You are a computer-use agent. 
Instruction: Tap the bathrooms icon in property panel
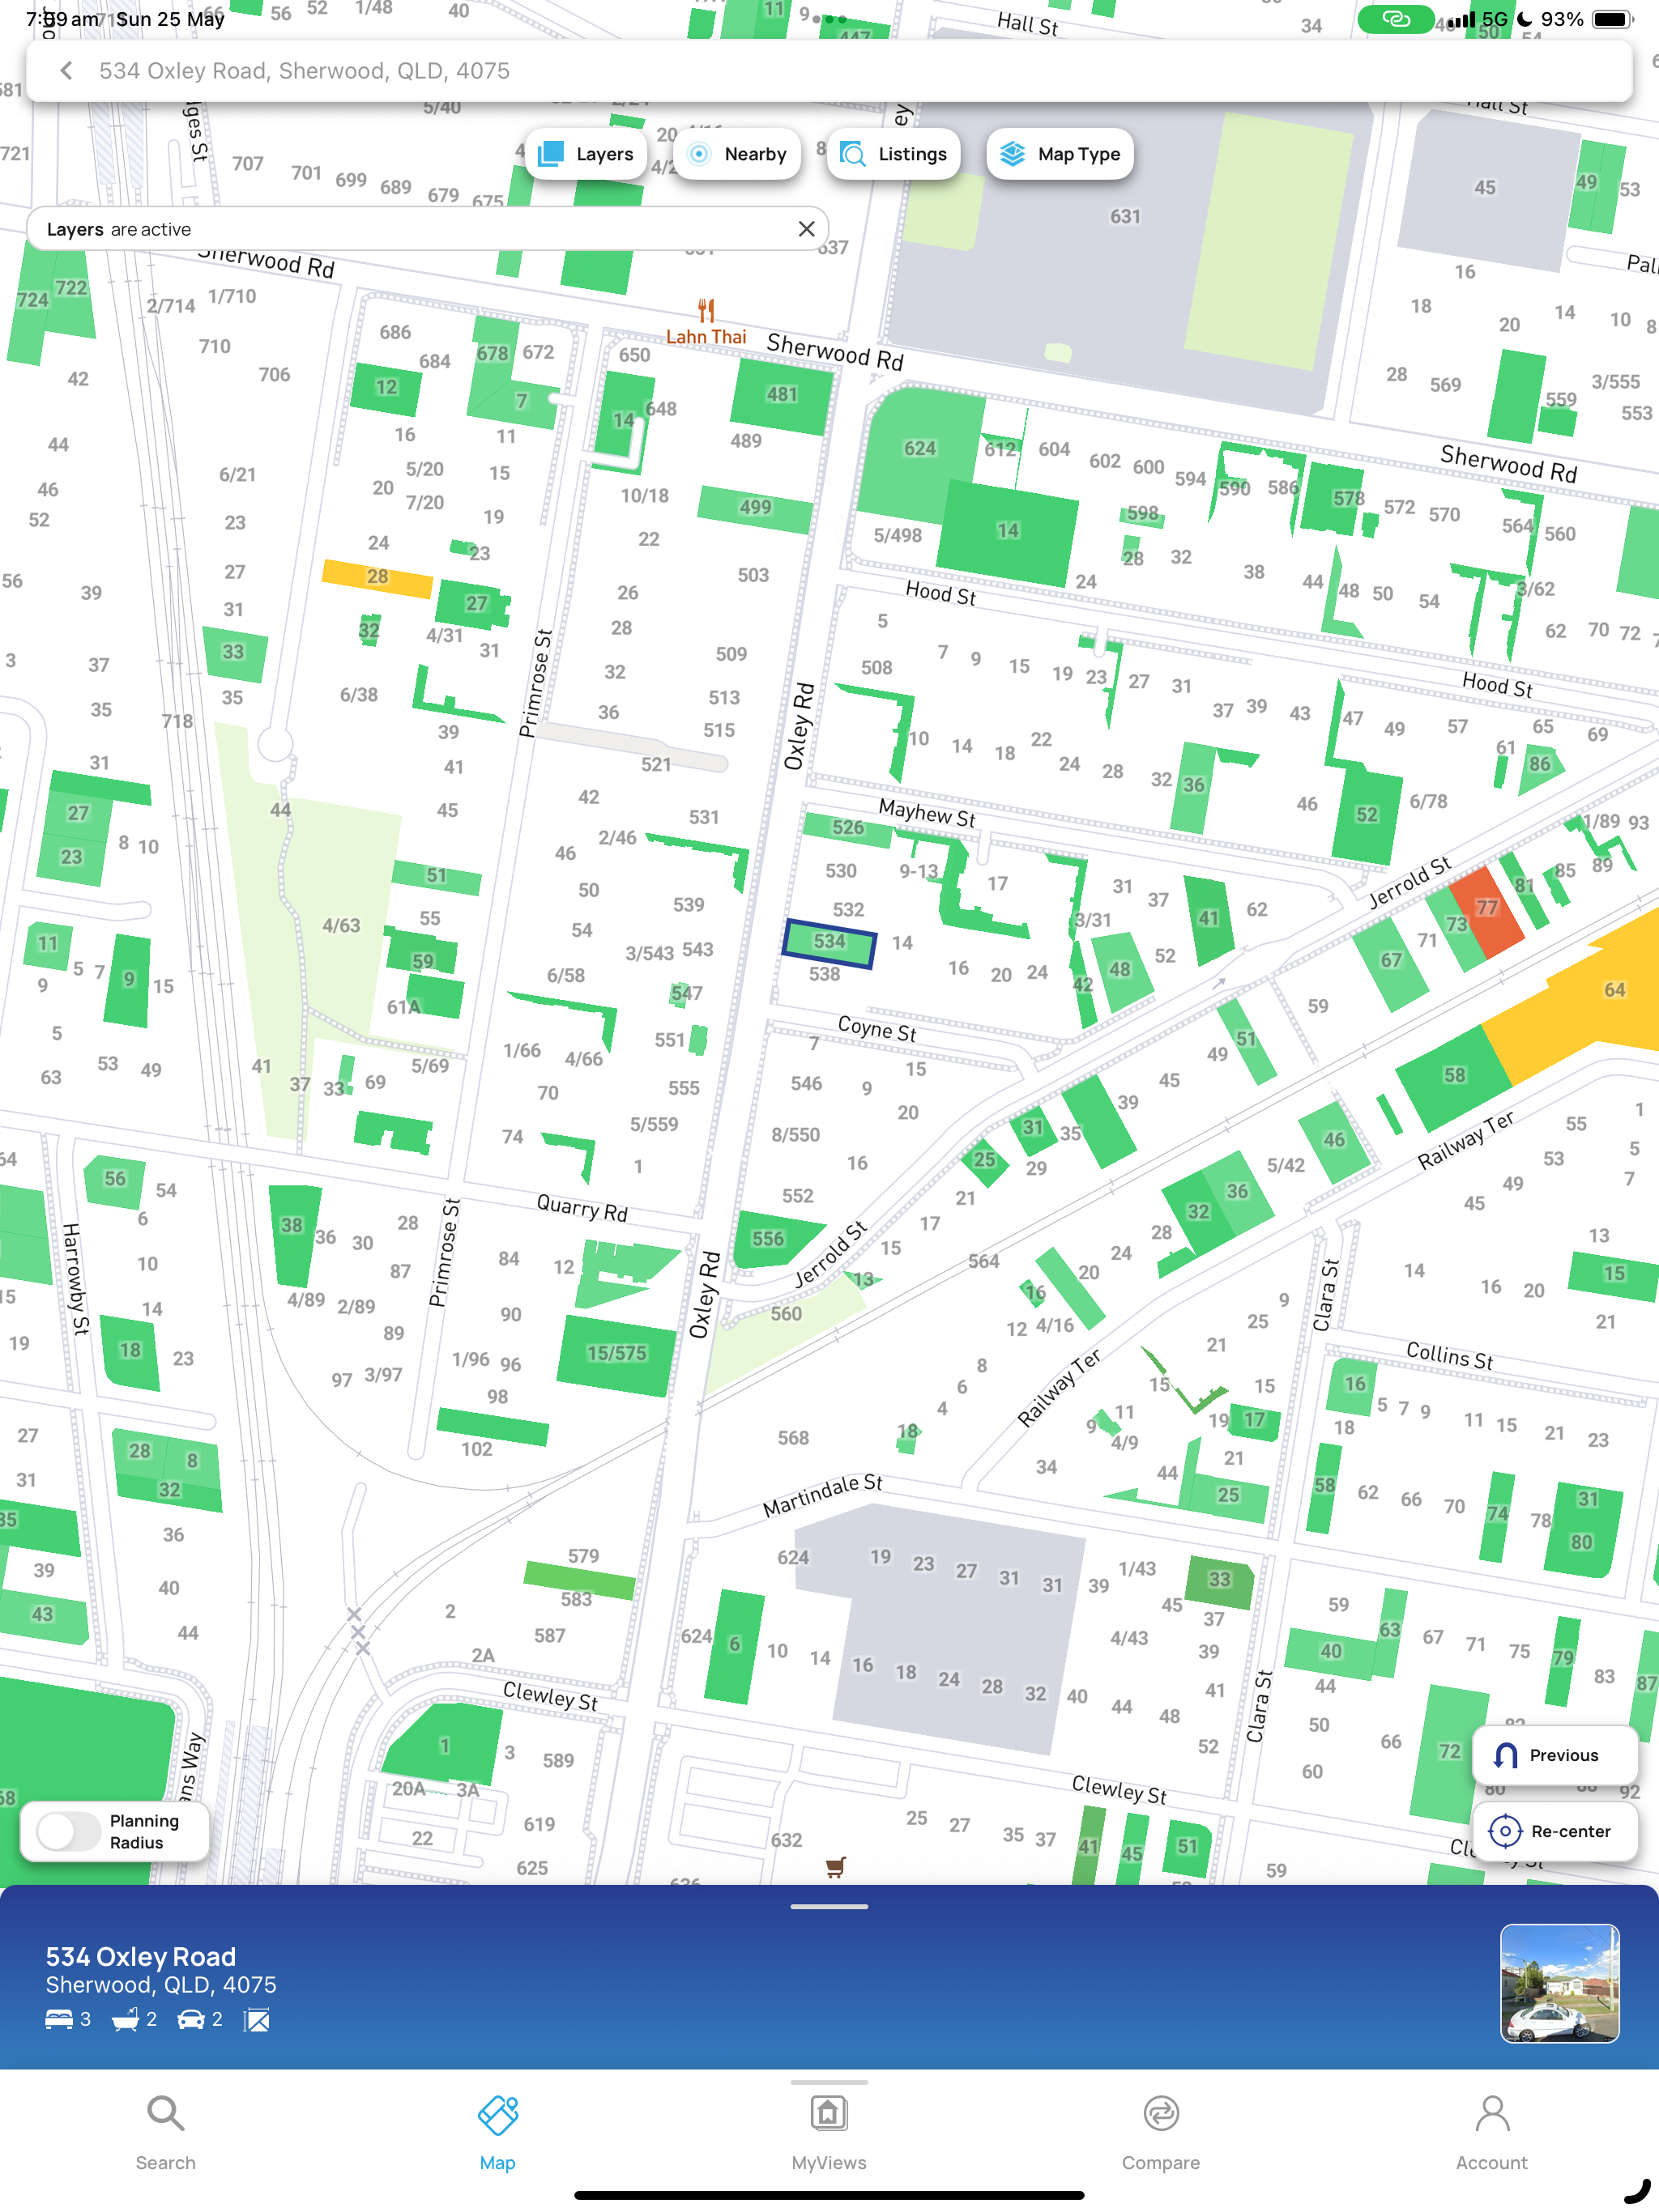(x=125, y=2019)
